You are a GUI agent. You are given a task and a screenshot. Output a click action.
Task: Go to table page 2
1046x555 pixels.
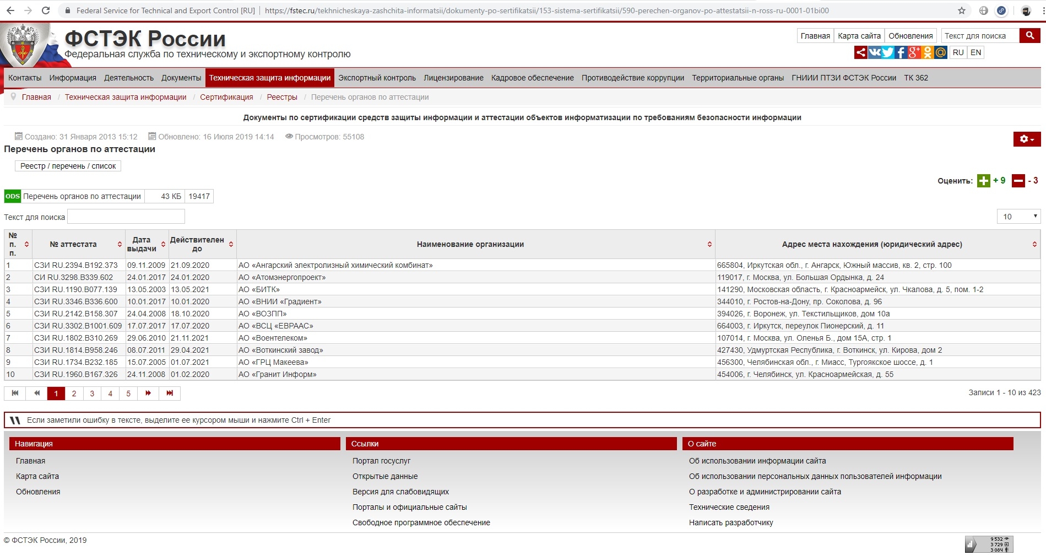(x=74, y=393)
